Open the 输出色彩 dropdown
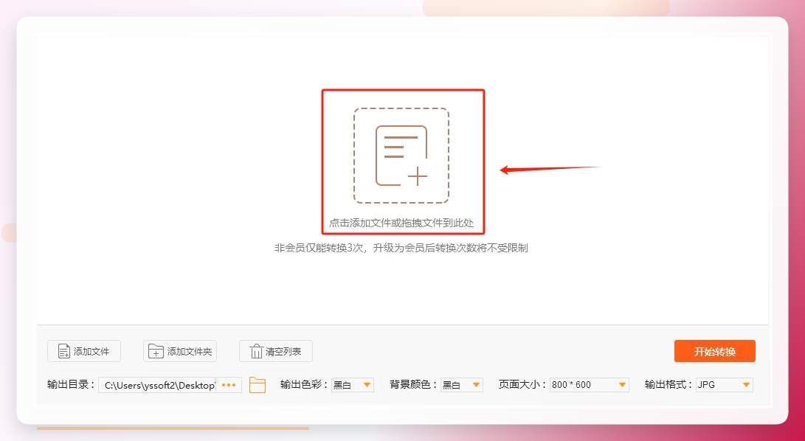 [x=353, y=384]
